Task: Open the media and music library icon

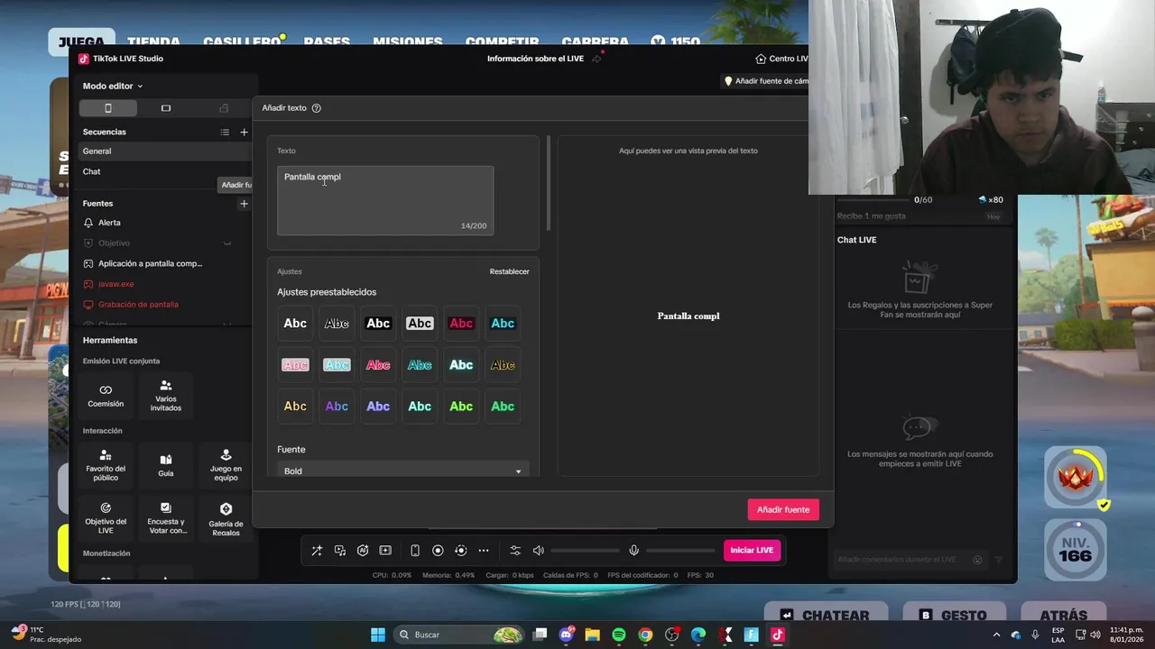Action: click(x=340, y=551)
